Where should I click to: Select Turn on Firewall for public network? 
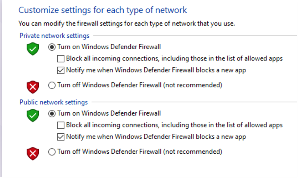click(x=52, y=114)
